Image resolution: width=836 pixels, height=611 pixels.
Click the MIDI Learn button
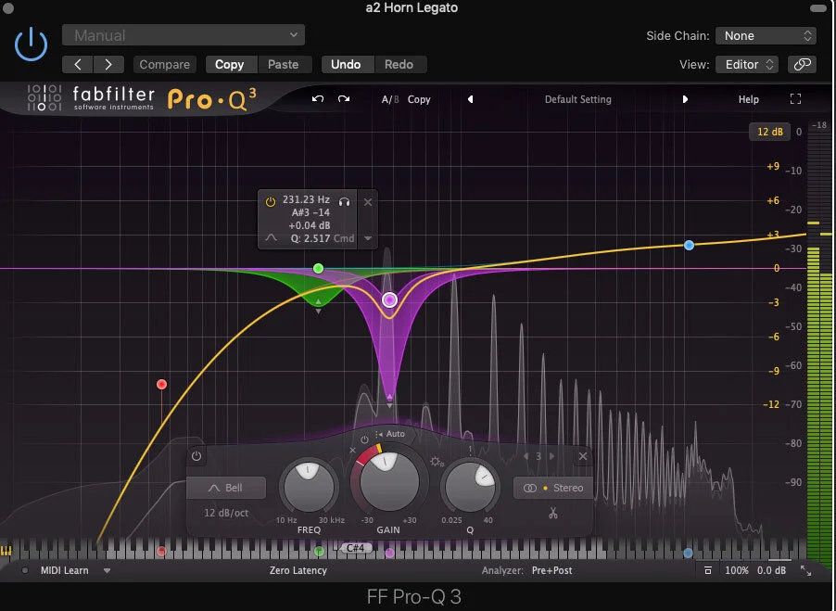click(x=65, y=570)
